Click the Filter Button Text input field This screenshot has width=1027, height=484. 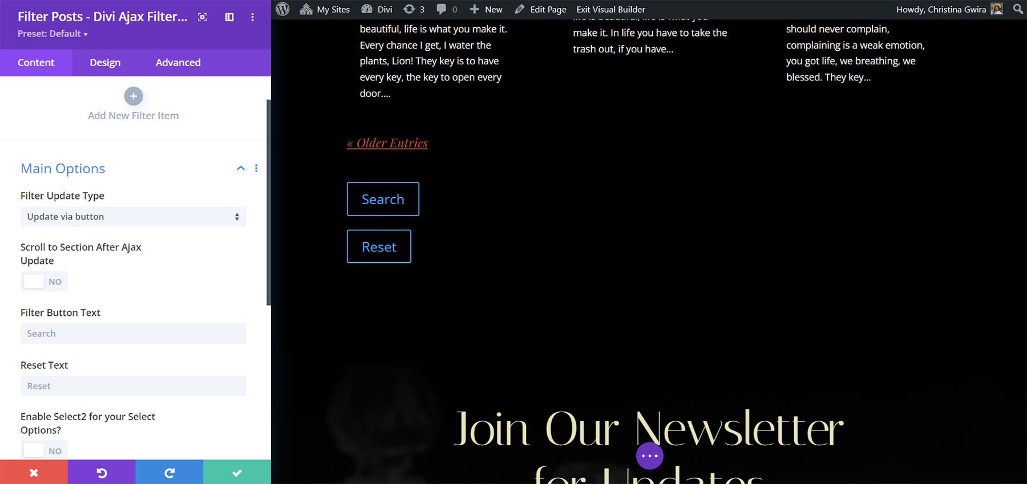coord(134,333)
